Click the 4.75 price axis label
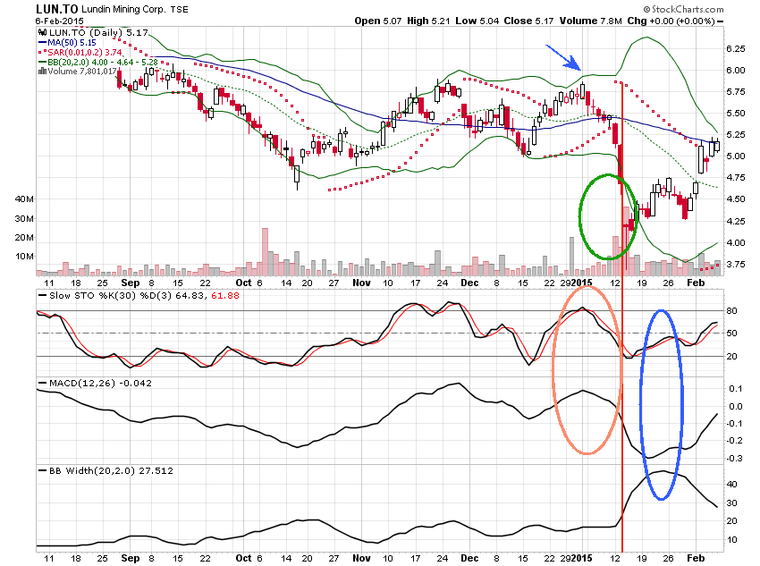760x566 pixels. click(x=735, y=177)
